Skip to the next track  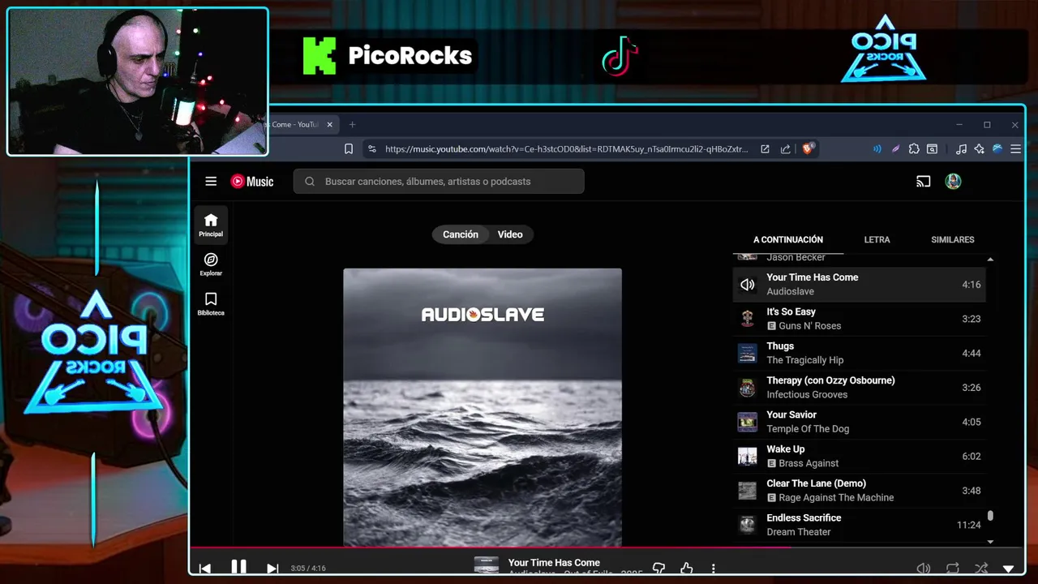[x=272, y=569]
